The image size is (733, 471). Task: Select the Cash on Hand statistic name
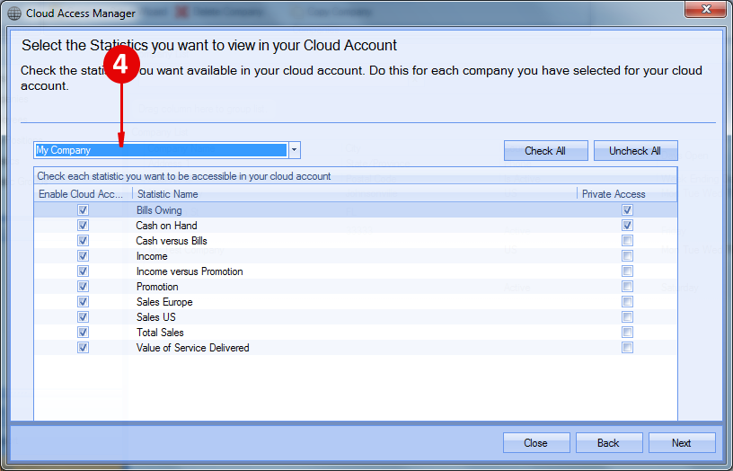[166, 226]
